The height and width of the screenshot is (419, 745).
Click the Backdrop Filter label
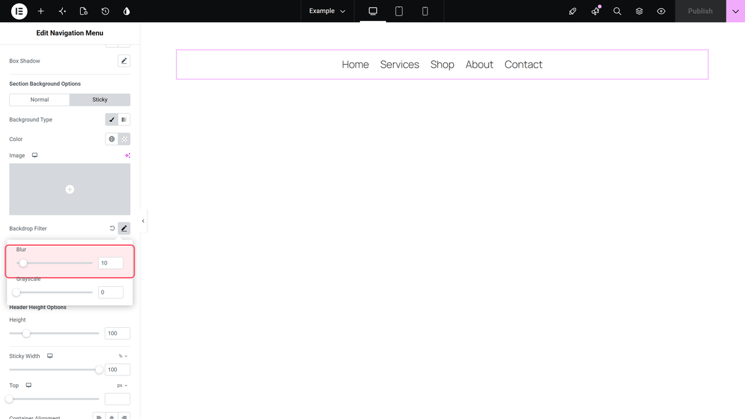click(x=28, y=228)
